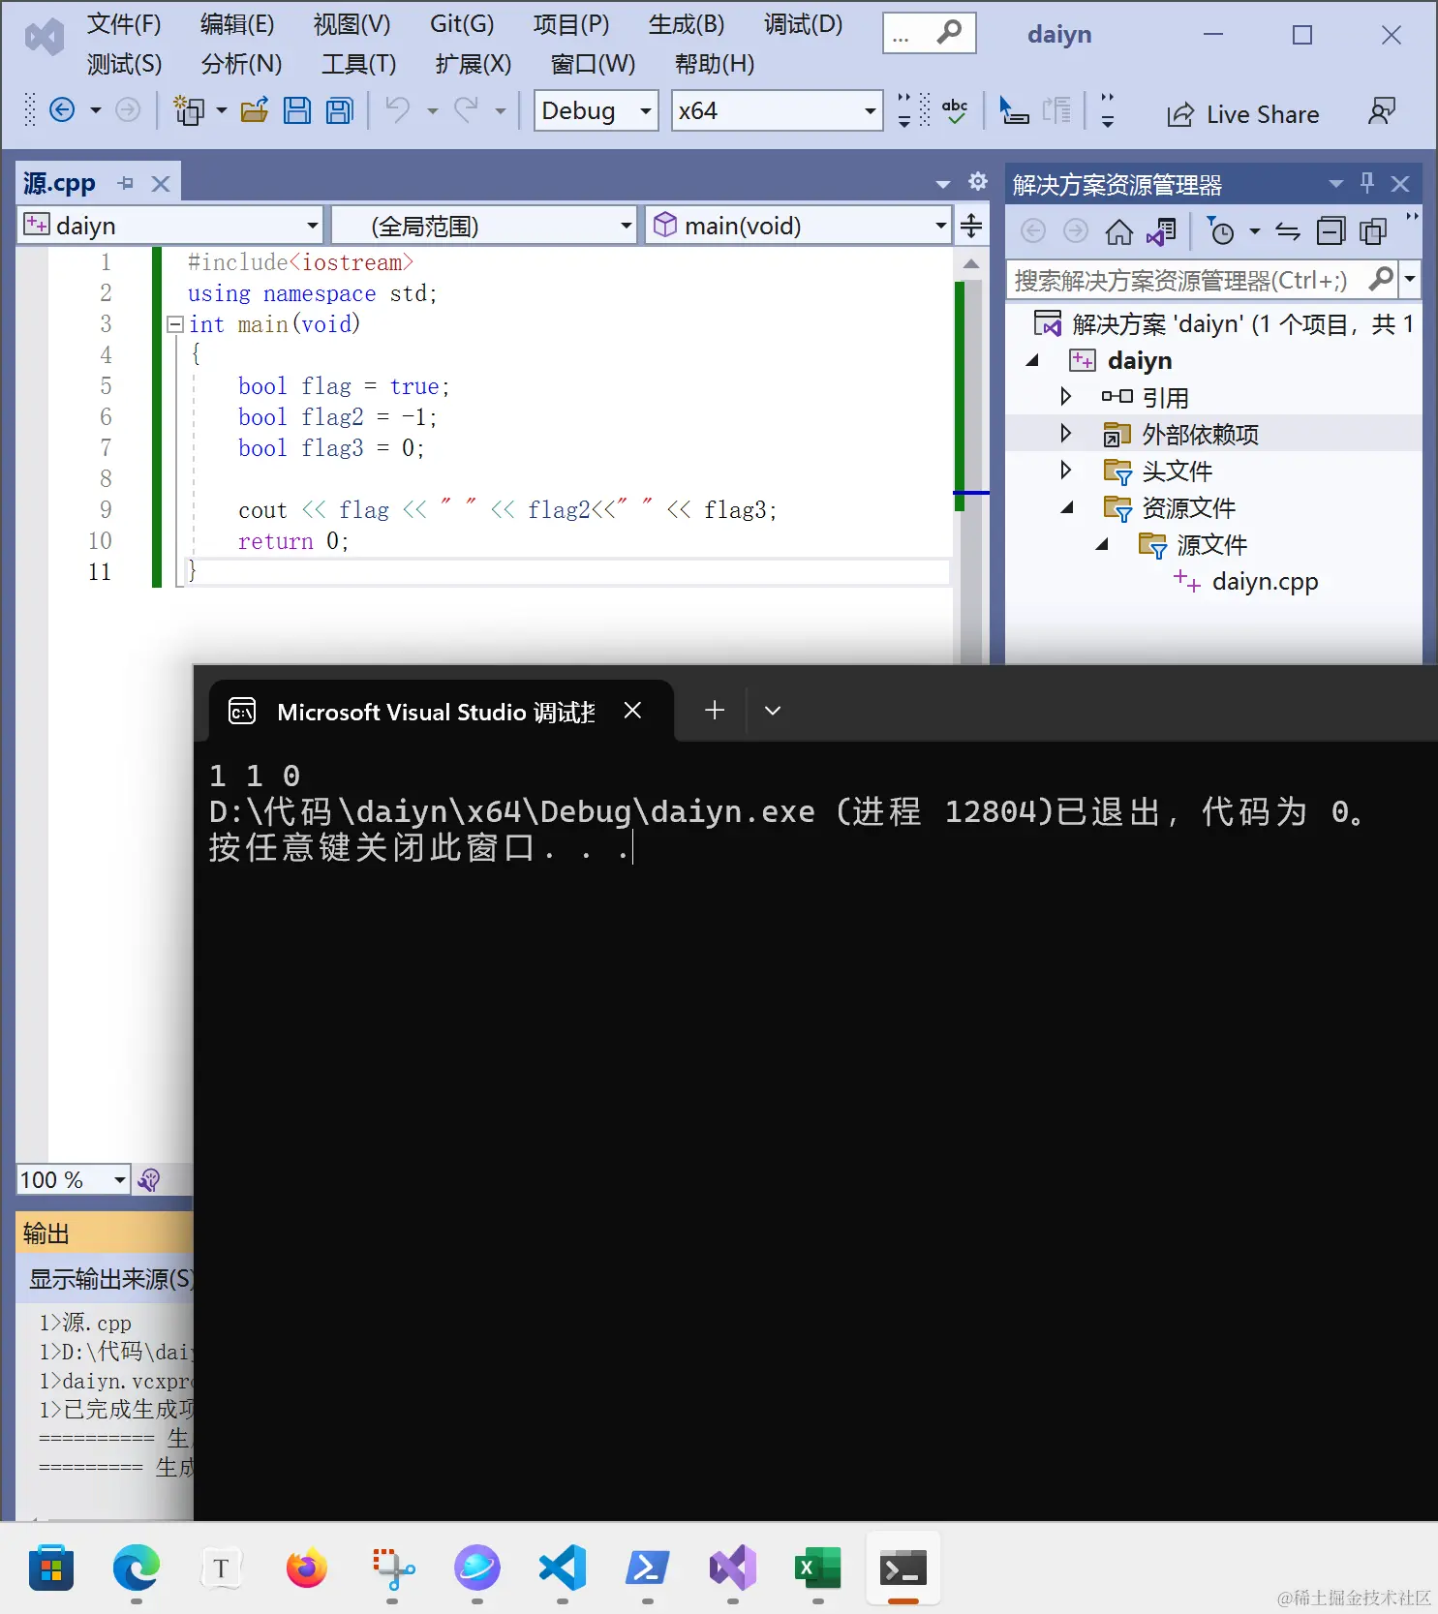Collapse the 源文件 folder
The image size is (1438, 1614).
tap(1103, 544)
